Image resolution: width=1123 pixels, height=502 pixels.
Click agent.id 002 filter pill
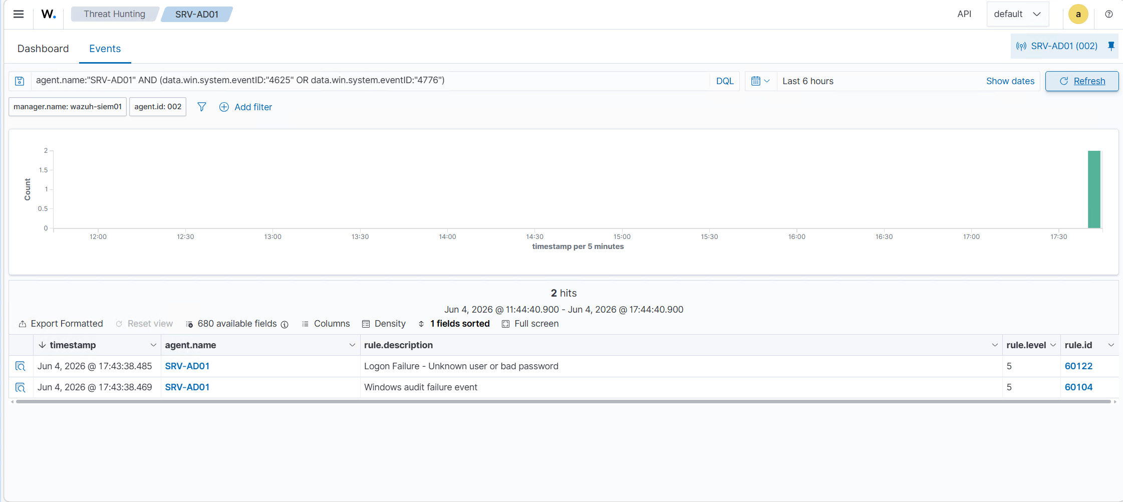pyautogui.click(x=158, y=107)
